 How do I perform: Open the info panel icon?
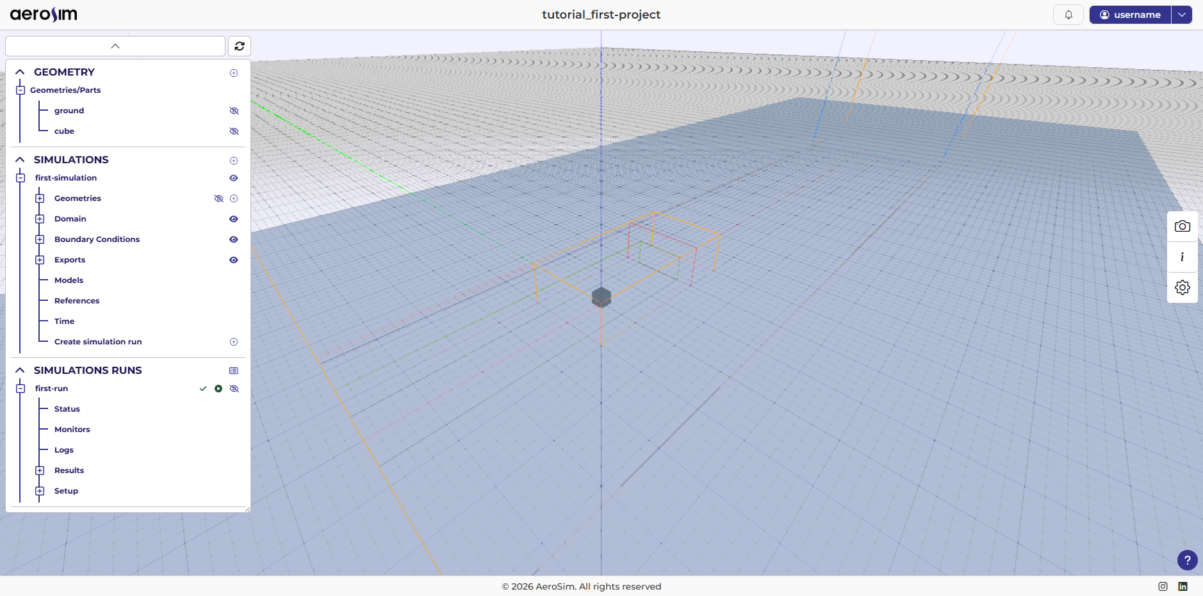1182,257
